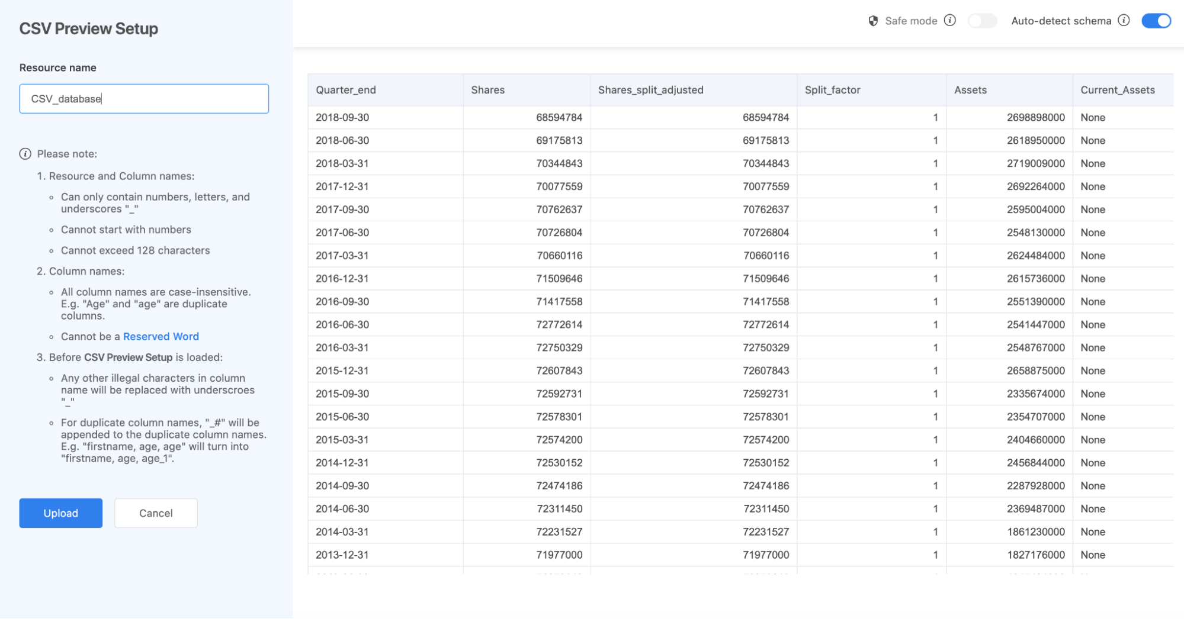
Task: Click the Shares_split_adjusted column header
Action: coord(650,90)
